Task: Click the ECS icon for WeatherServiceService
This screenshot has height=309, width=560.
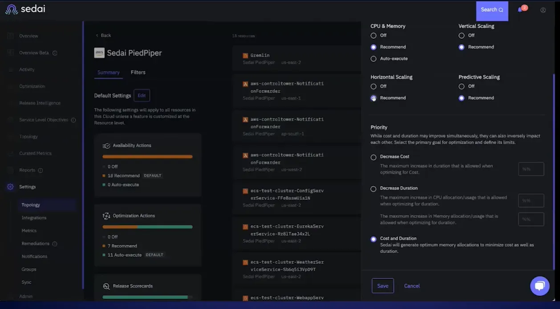Action: (245, 262)
